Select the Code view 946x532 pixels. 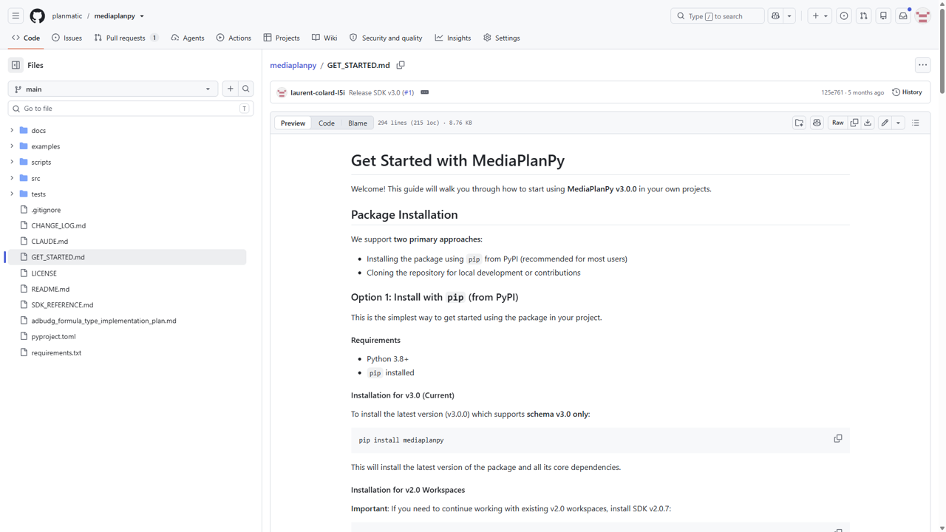coord(327,123)
